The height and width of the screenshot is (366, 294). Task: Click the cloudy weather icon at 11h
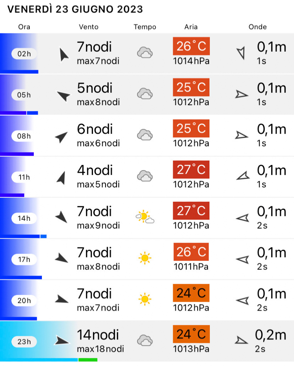tap(145, 176)
